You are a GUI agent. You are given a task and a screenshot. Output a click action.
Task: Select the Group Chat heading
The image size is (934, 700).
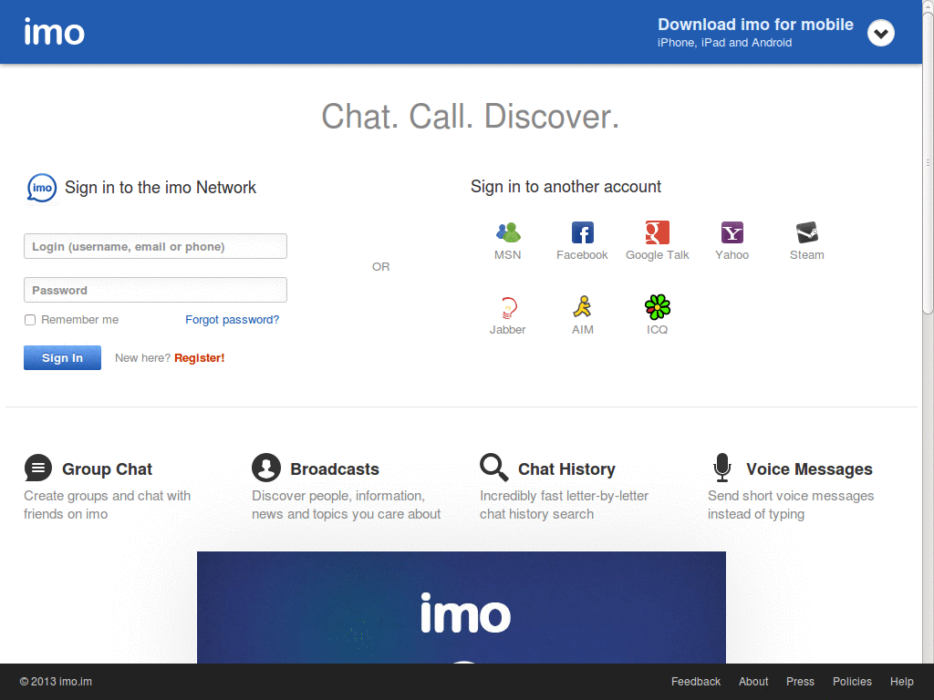[x=108, y=469]
